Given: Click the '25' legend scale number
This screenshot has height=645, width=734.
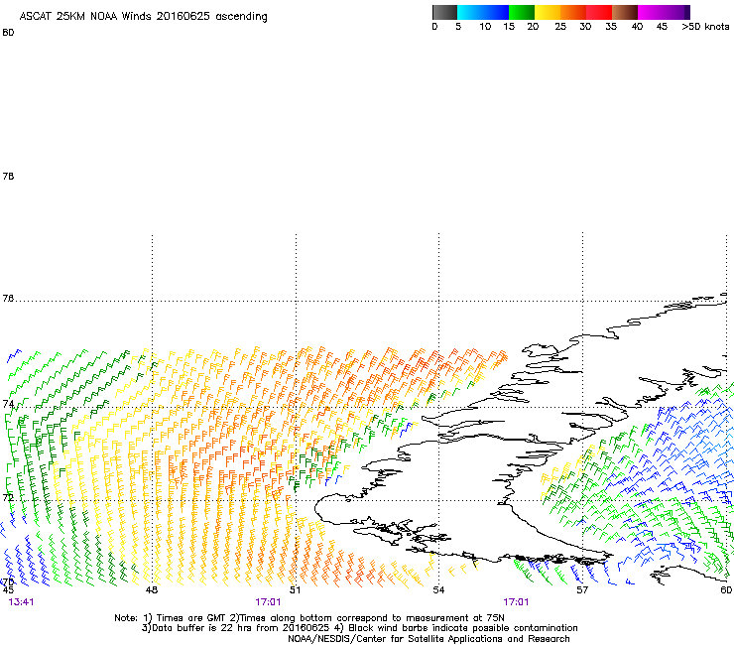Looking at the screenshot, I should click(560, 27).
